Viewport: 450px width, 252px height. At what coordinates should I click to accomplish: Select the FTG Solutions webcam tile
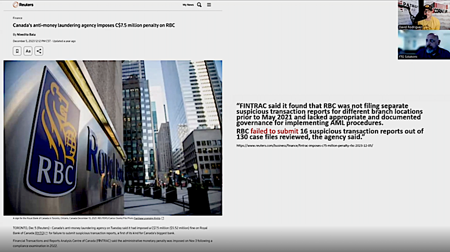(x=423, y=44)
